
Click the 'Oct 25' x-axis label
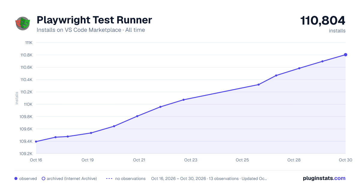click(242, 160)
